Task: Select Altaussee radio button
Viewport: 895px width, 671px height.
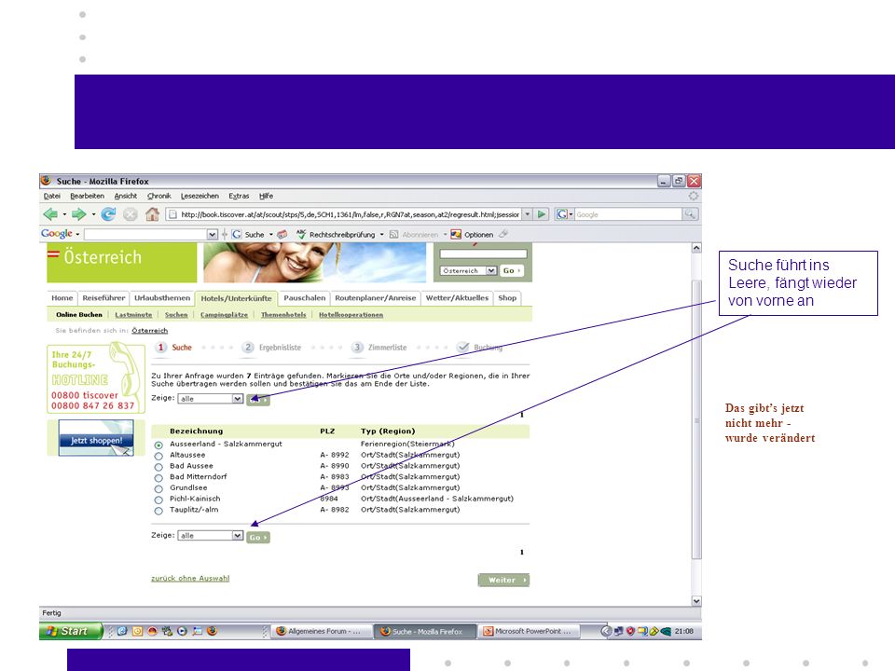Action: [158, 456]
